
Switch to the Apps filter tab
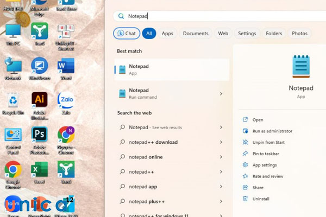[x=167, y=33]
